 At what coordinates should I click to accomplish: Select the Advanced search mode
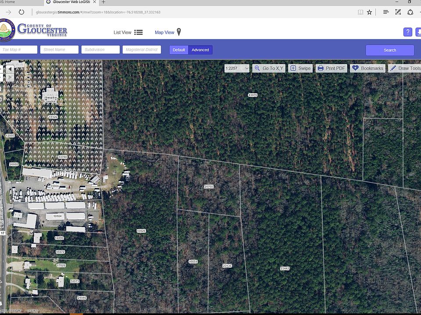200,50
